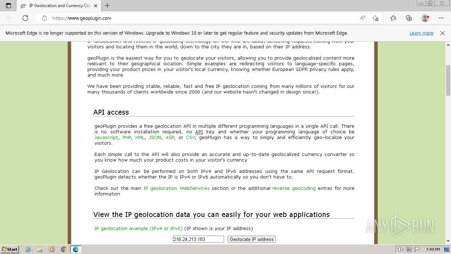Reload the page with the Refresh icon

25,18
